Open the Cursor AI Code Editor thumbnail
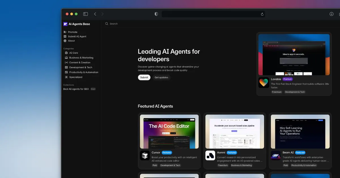 [169, 131]
